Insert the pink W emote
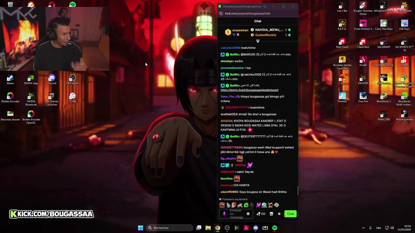The image size is (415, 233). (258, 205)
